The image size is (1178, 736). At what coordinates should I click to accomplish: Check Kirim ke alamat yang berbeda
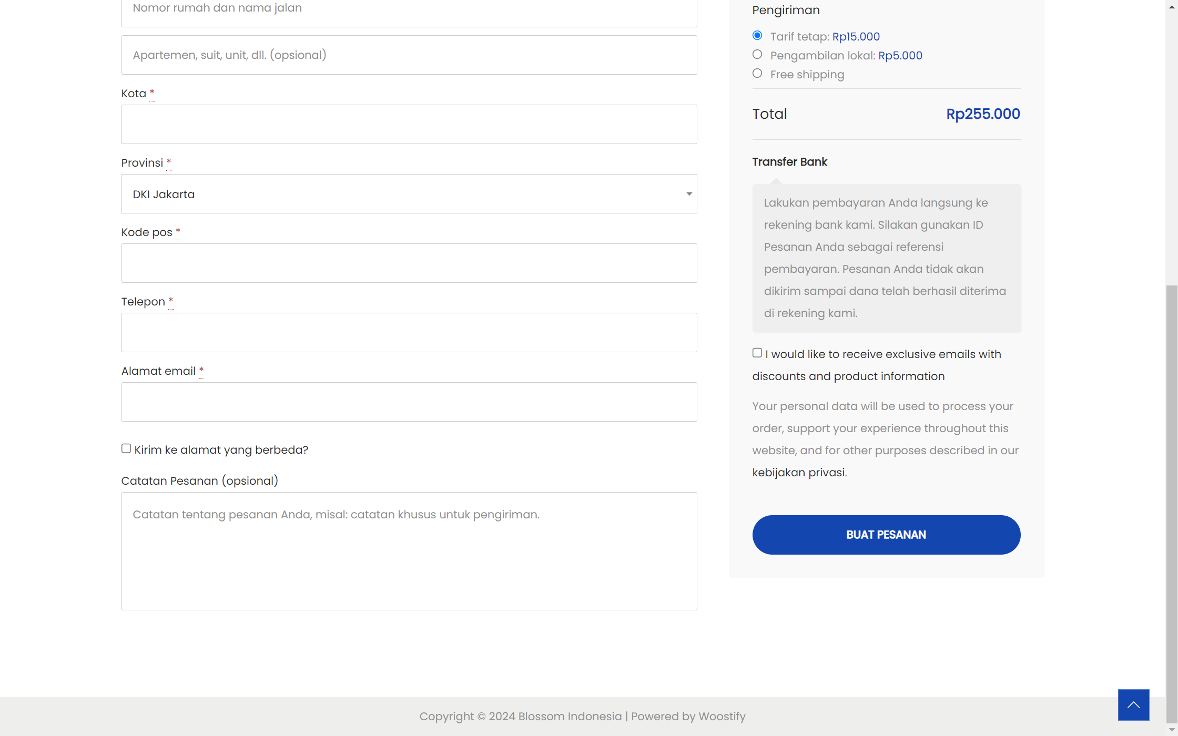tap(126, 448)
